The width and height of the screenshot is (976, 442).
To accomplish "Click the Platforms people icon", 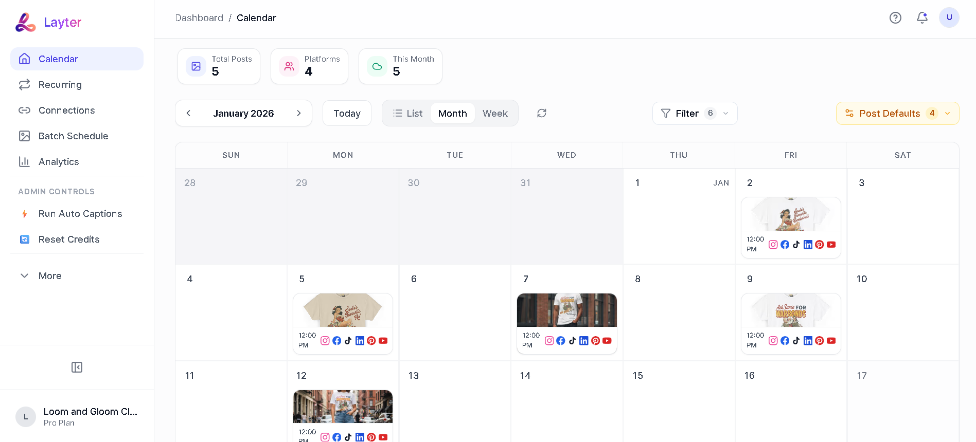I will click(289, 66).
